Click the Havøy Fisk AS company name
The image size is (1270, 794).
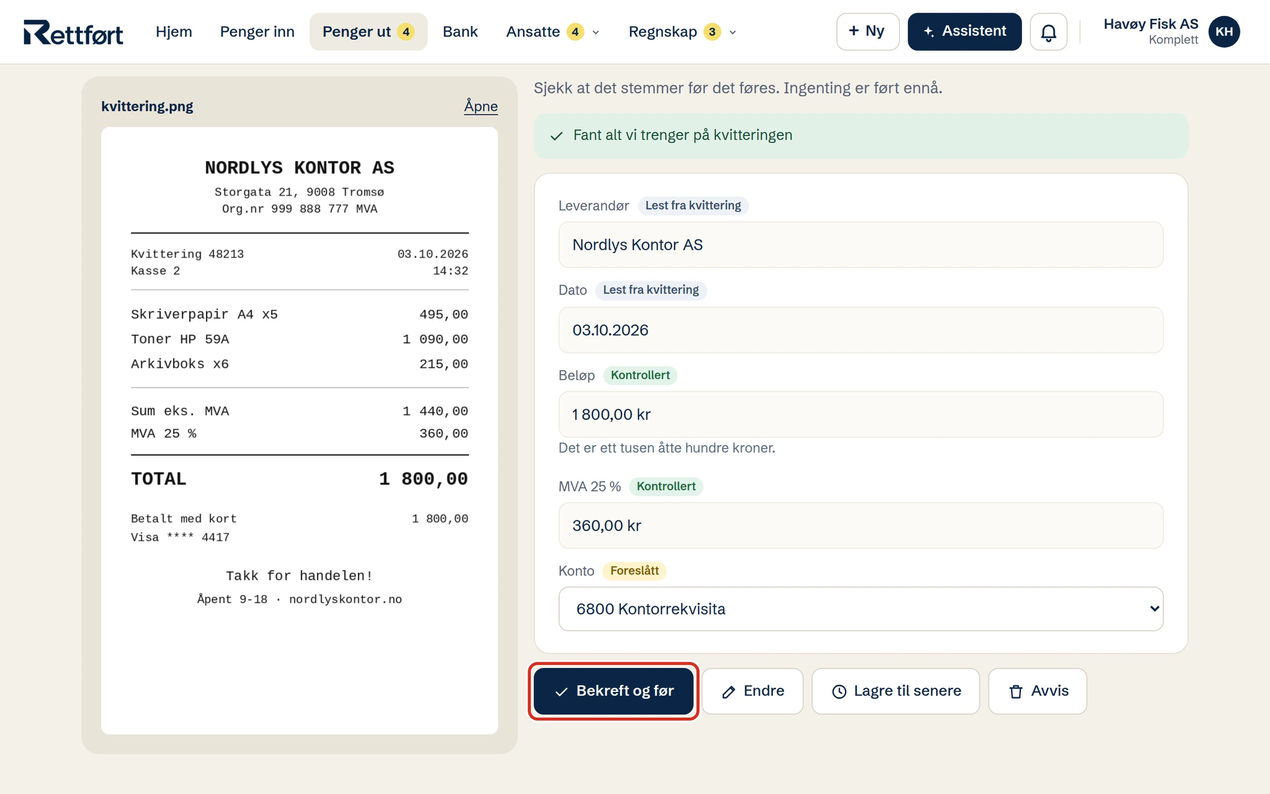pyautogui.click(x=1150, y=24)
